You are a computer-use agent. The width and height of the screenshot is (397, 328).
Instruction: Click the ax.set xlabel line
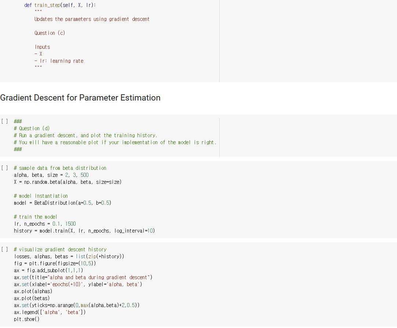point(78,284)
